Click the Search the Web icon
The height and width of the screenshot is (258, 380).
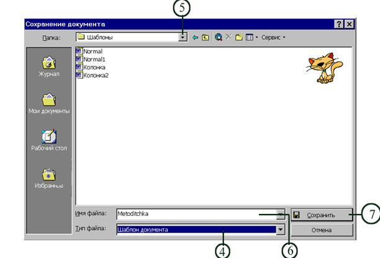219,37
